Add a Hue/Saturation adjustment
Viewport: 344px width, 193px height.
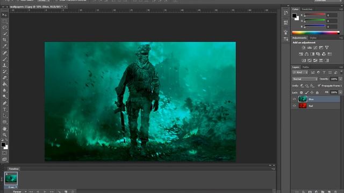point(301,54)
